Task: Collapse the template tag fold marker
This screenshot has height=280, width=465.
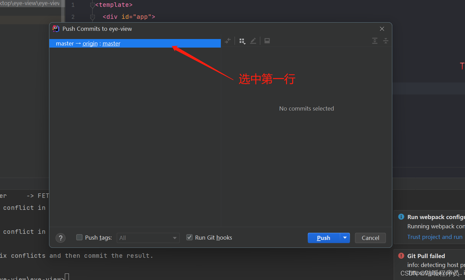Action: [92, 5]
